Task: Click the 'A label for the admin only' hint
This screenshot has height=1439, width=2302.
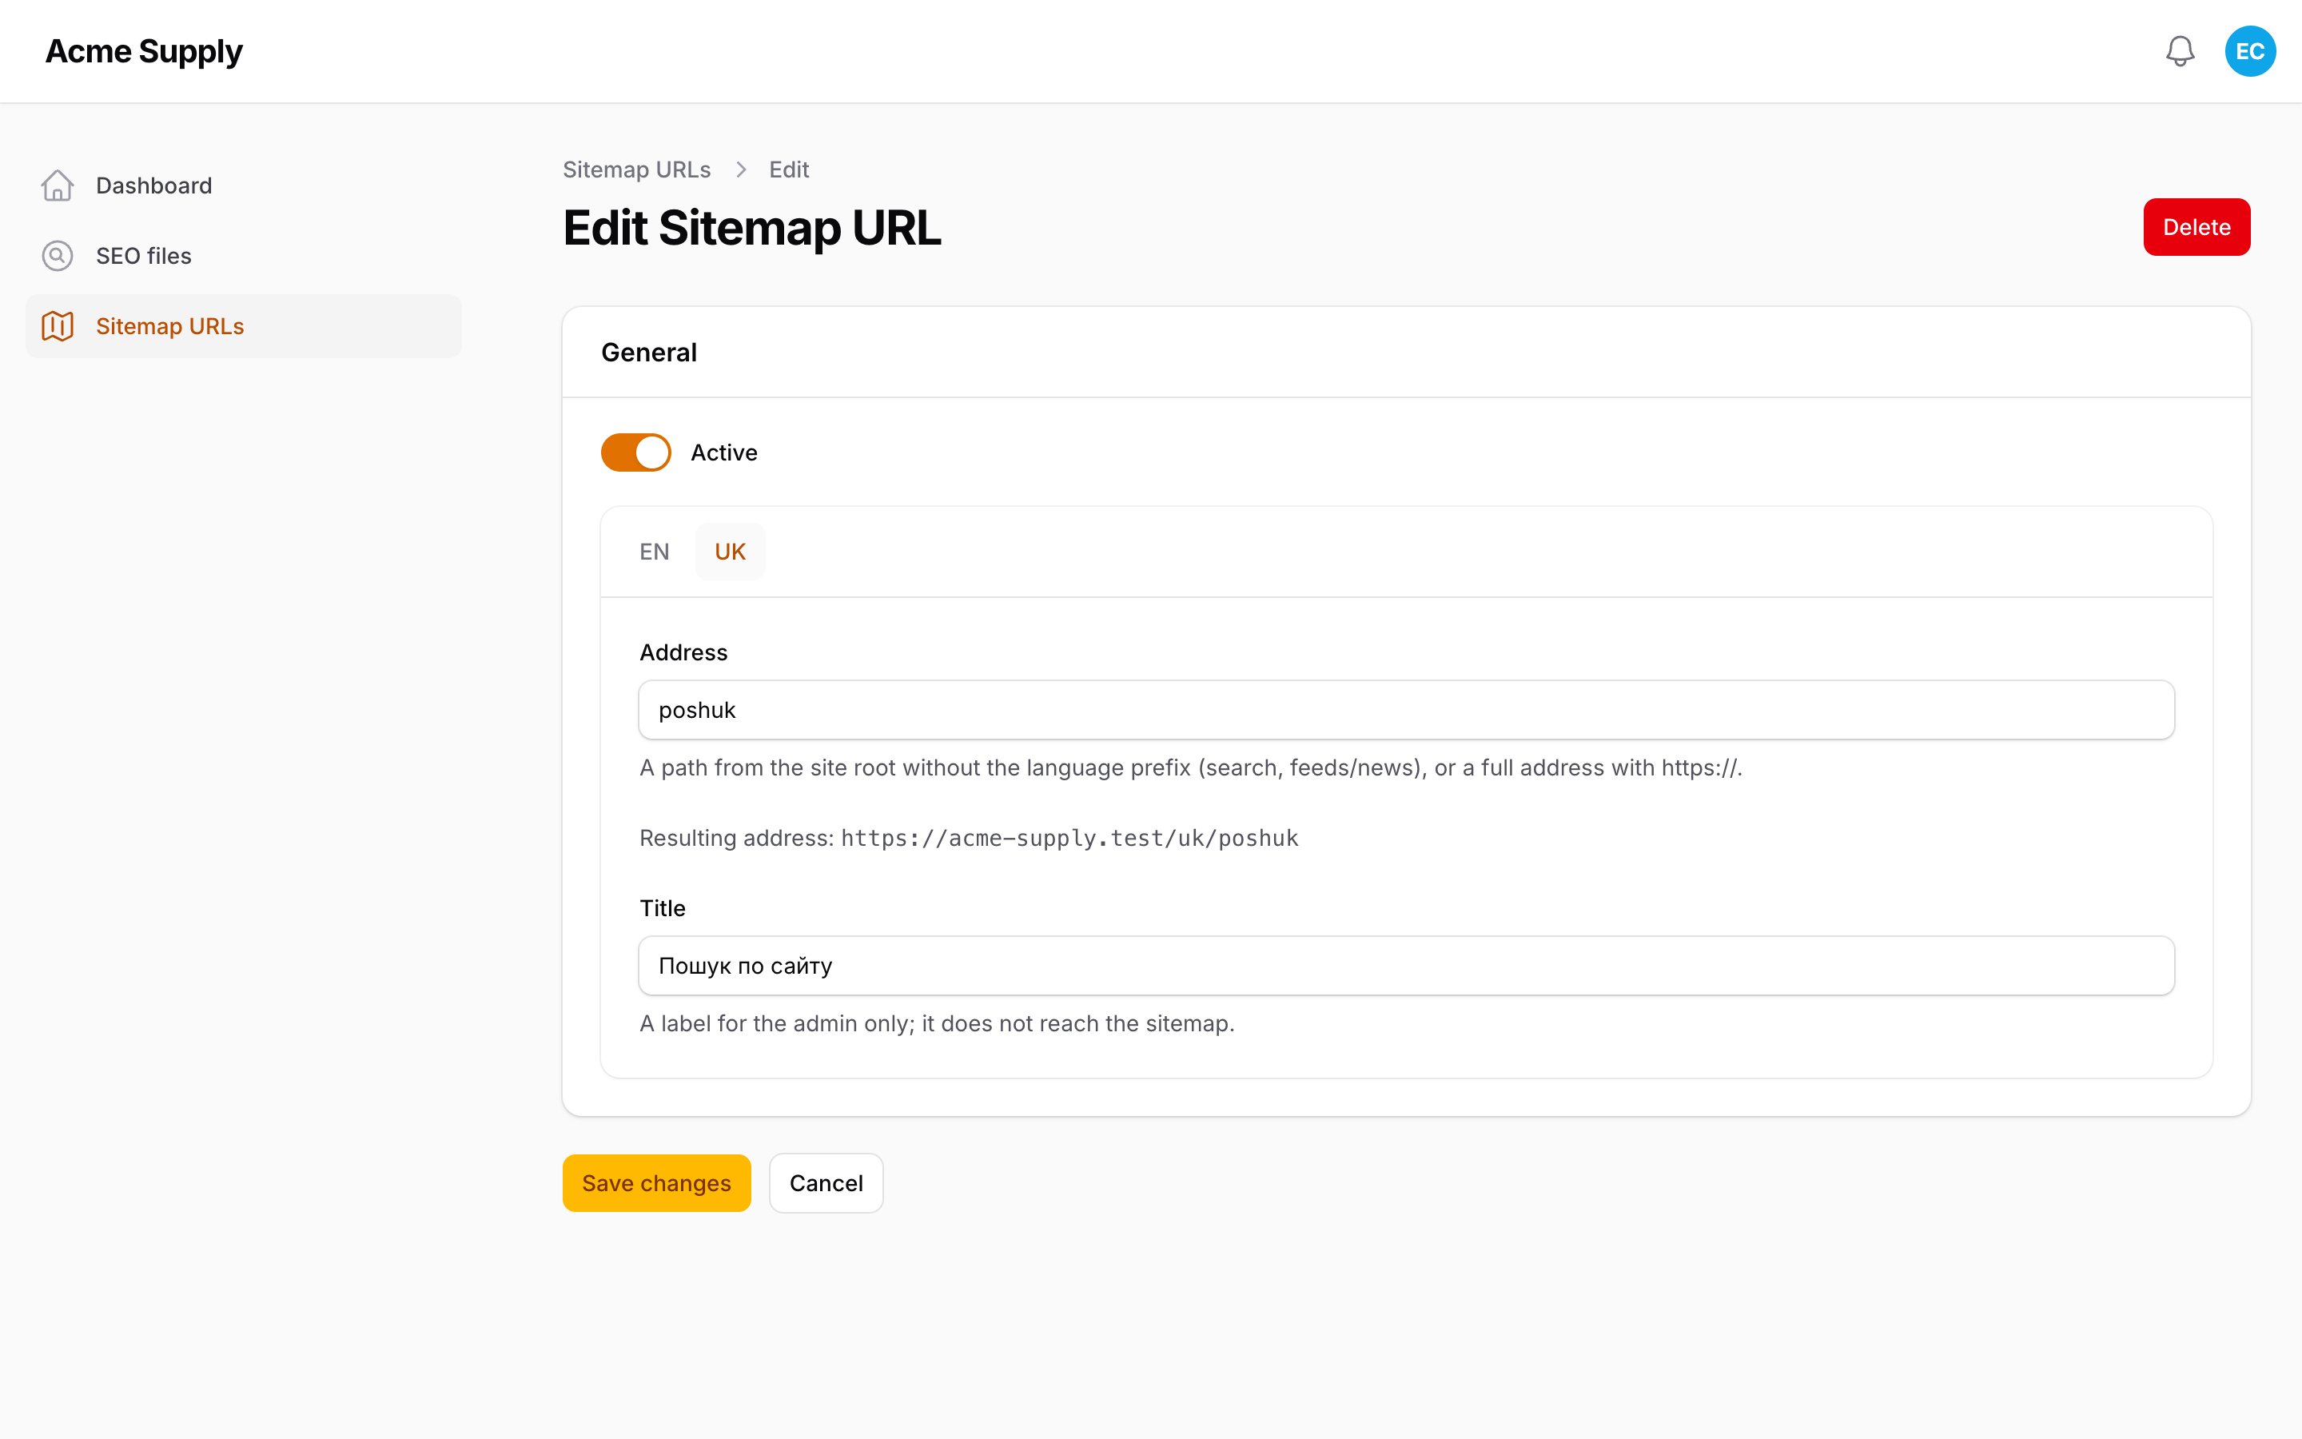Action: coord(937,1024)
